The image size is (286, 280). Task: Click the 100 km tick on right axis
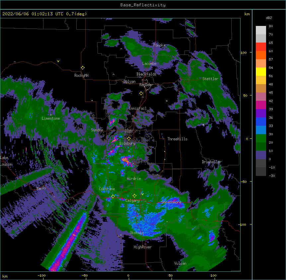point(244,53)
